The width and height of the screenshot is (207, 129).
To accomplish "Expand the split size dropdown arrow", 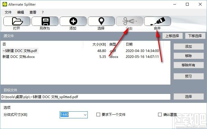I will point(85,115).
